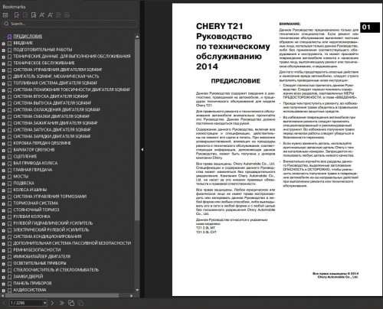
Task: Expand ТОПЛИВНАЯ СИСТЕМА ДВИГАТЕЛЯ bookmark
Action: 4,83
